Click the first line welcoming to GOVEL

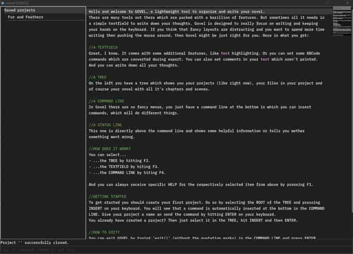[x=177, y=12]
